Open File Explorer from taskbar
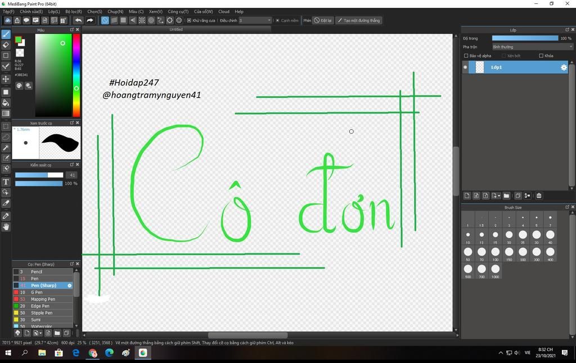 point(42,353)
